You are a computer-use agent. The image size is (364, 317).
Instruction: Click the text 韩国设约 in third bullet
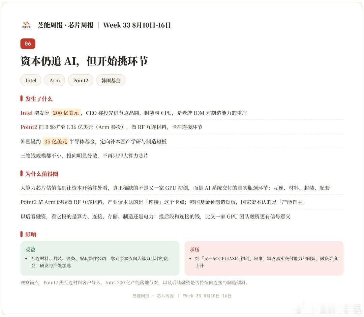tap(31, 141)
